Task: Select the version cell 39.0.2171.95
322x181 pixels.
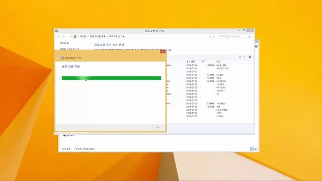Action: 222,68
